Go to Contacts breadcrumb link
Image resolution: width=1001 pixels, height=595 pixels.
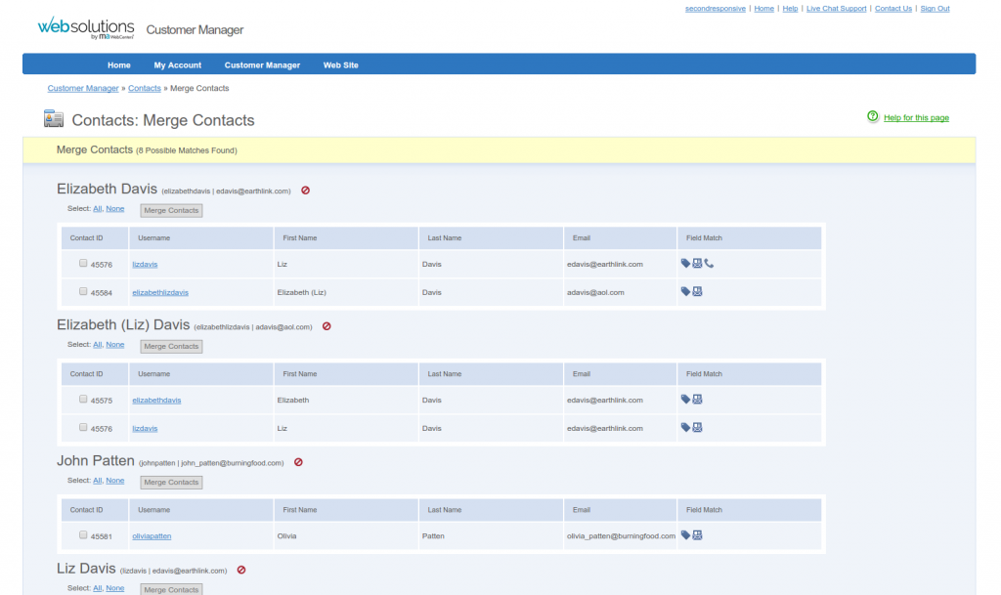point(145,88)
